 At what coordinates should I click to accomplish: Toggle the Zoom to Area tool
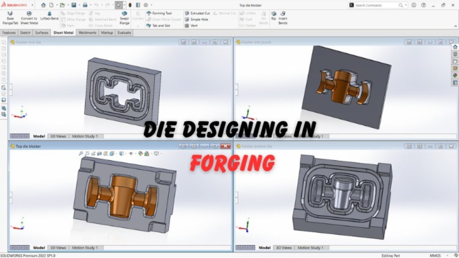click(x=86, y=153)
